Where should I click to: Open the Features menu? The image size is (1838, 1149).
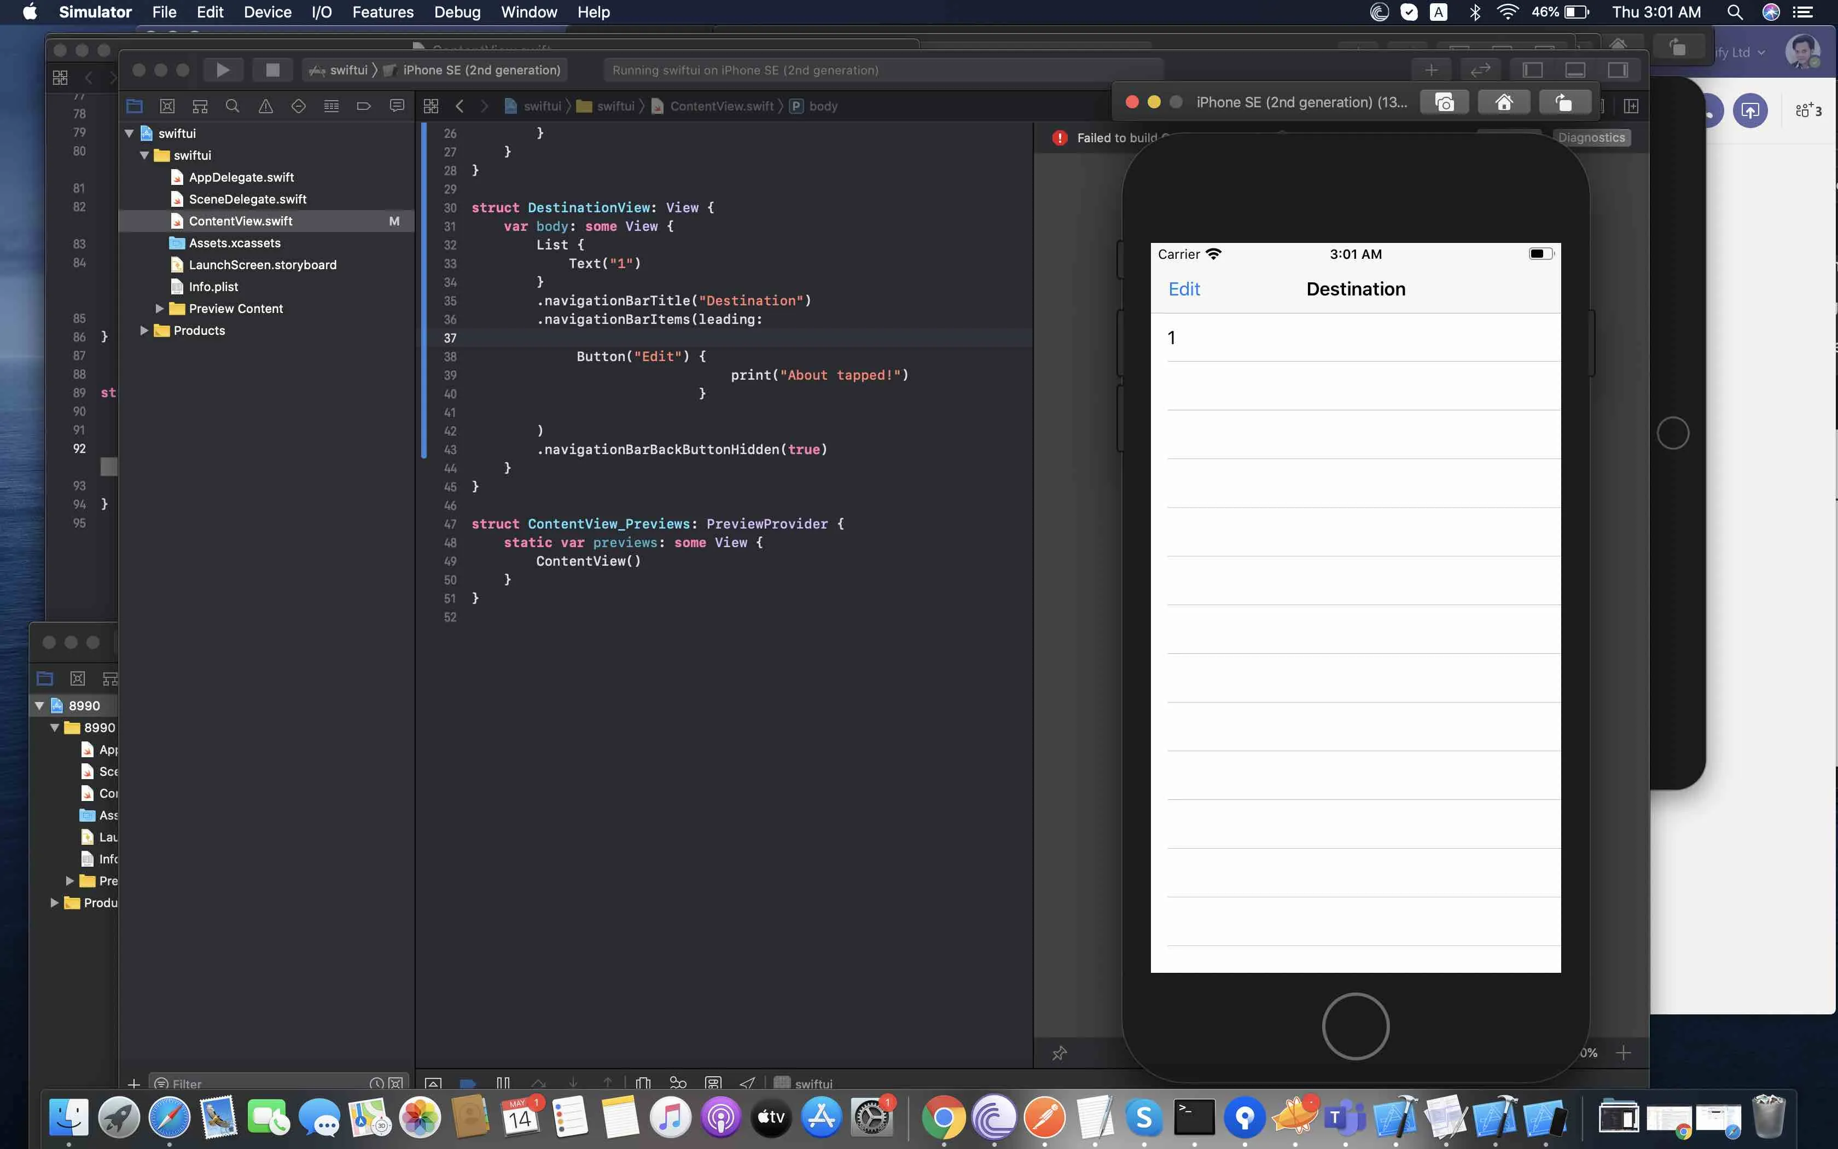coord(382,12)
